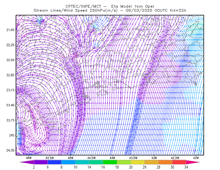220x170 pixels.
Task: Click the 24S latitude label
Action: coord(12,135)
